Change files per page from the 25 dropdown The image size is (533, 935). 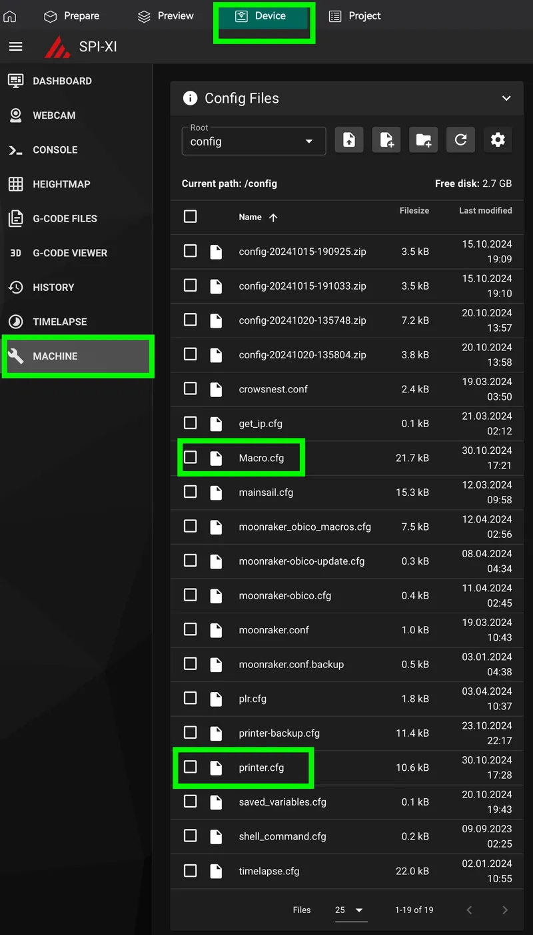point(350,910)
